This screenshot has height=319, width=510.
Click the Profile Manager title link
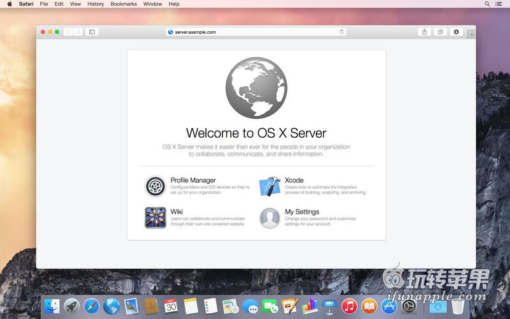(x=193, y=180)
